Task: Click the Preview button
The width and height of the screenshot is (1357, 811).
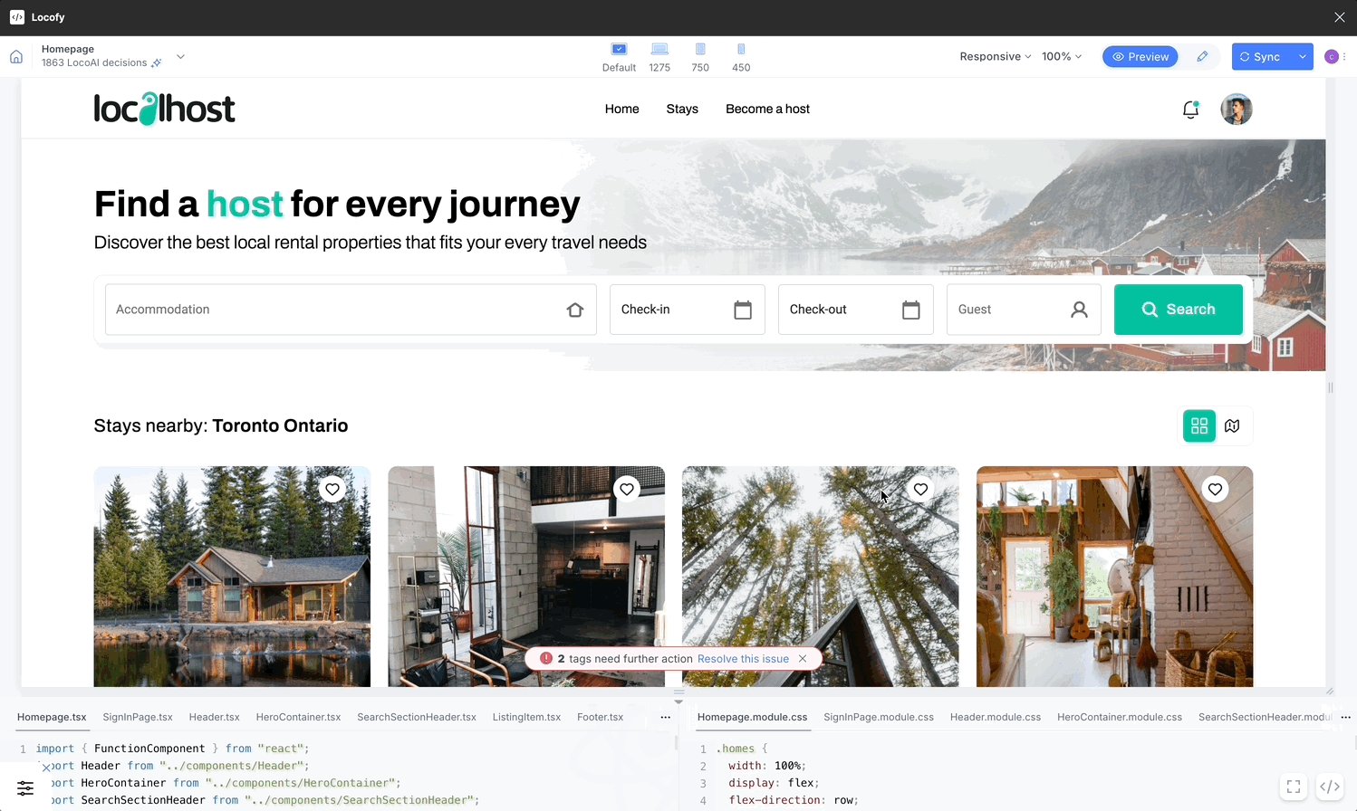Action: [x=1140, y=56]
